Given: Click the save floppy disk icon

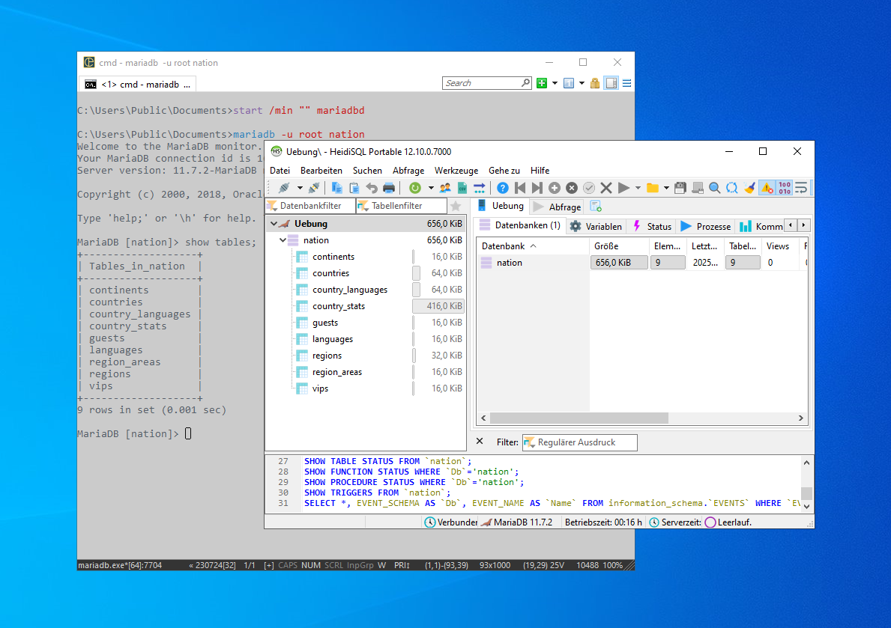Looking at the screenshot, I should click(x=680, y=188).
